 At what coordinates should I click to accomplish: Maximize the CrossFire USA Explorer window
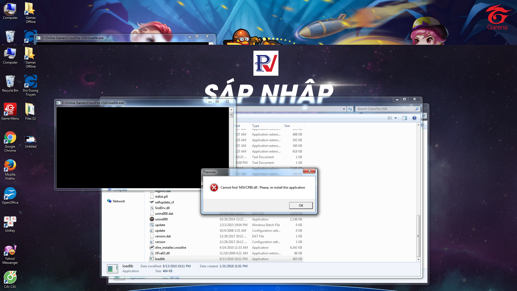pos(404,99)
